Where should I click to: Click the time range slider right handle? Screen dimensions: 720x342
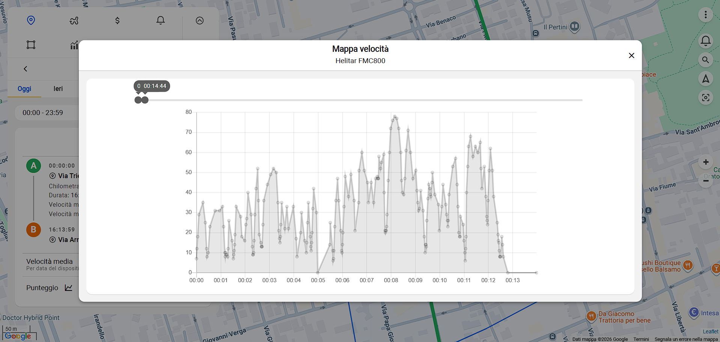(x=145, y=100)
